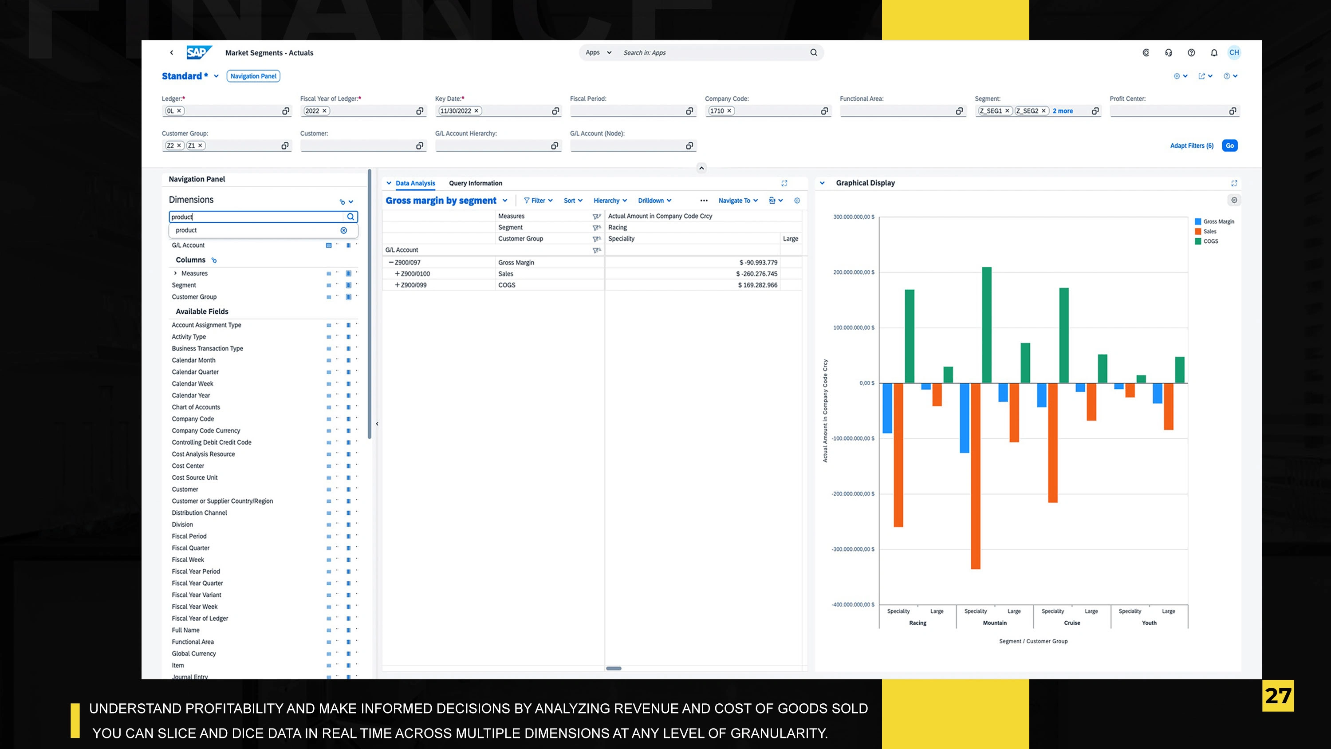Viewport: 1331px width, 749px height.
Task: Click the SAP logo home icon
Action: click(199, 52)
